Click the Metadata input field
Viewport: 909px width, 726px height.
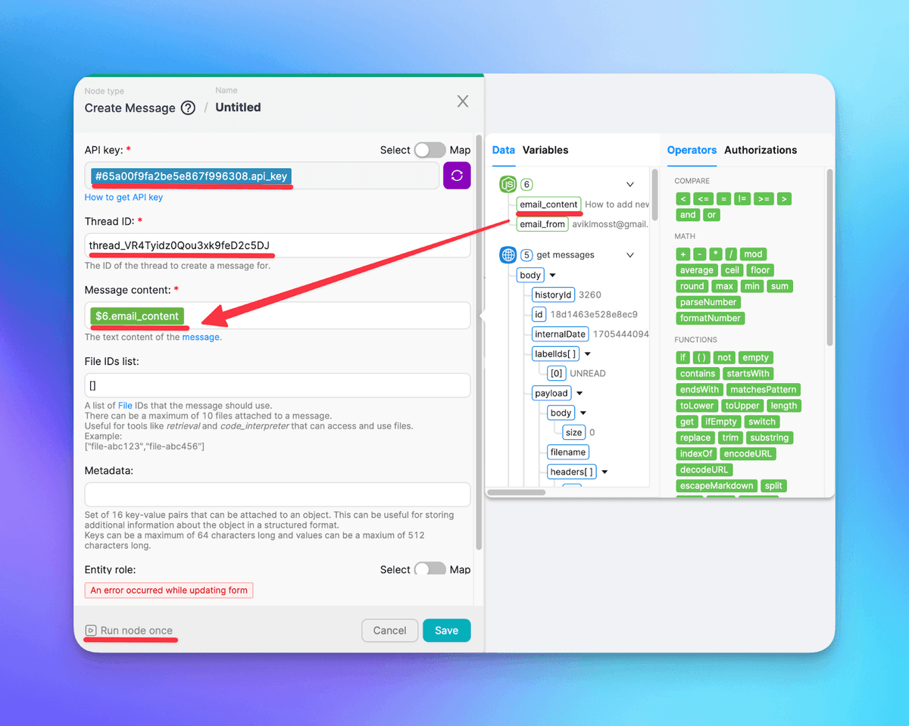277,494
